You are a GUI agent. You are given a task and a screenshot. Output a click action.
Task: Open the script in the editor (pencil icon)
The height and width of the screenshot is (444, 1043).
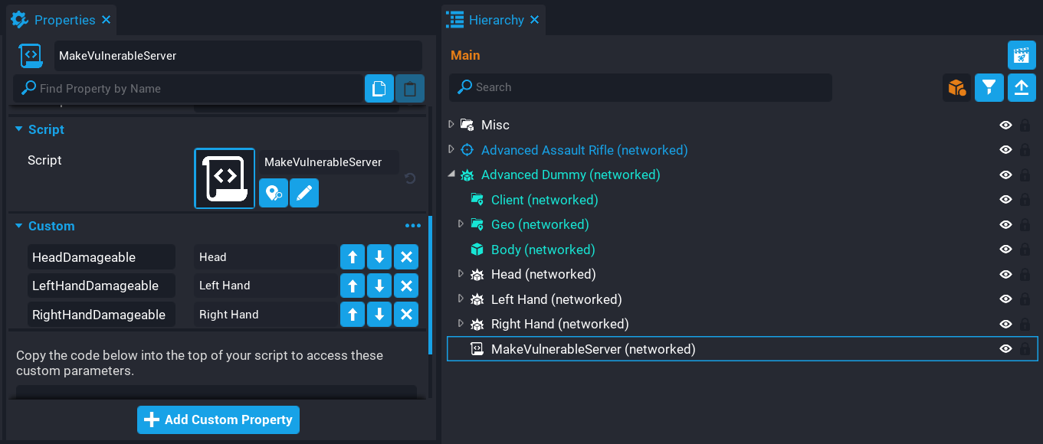click(x=304, y=193)
